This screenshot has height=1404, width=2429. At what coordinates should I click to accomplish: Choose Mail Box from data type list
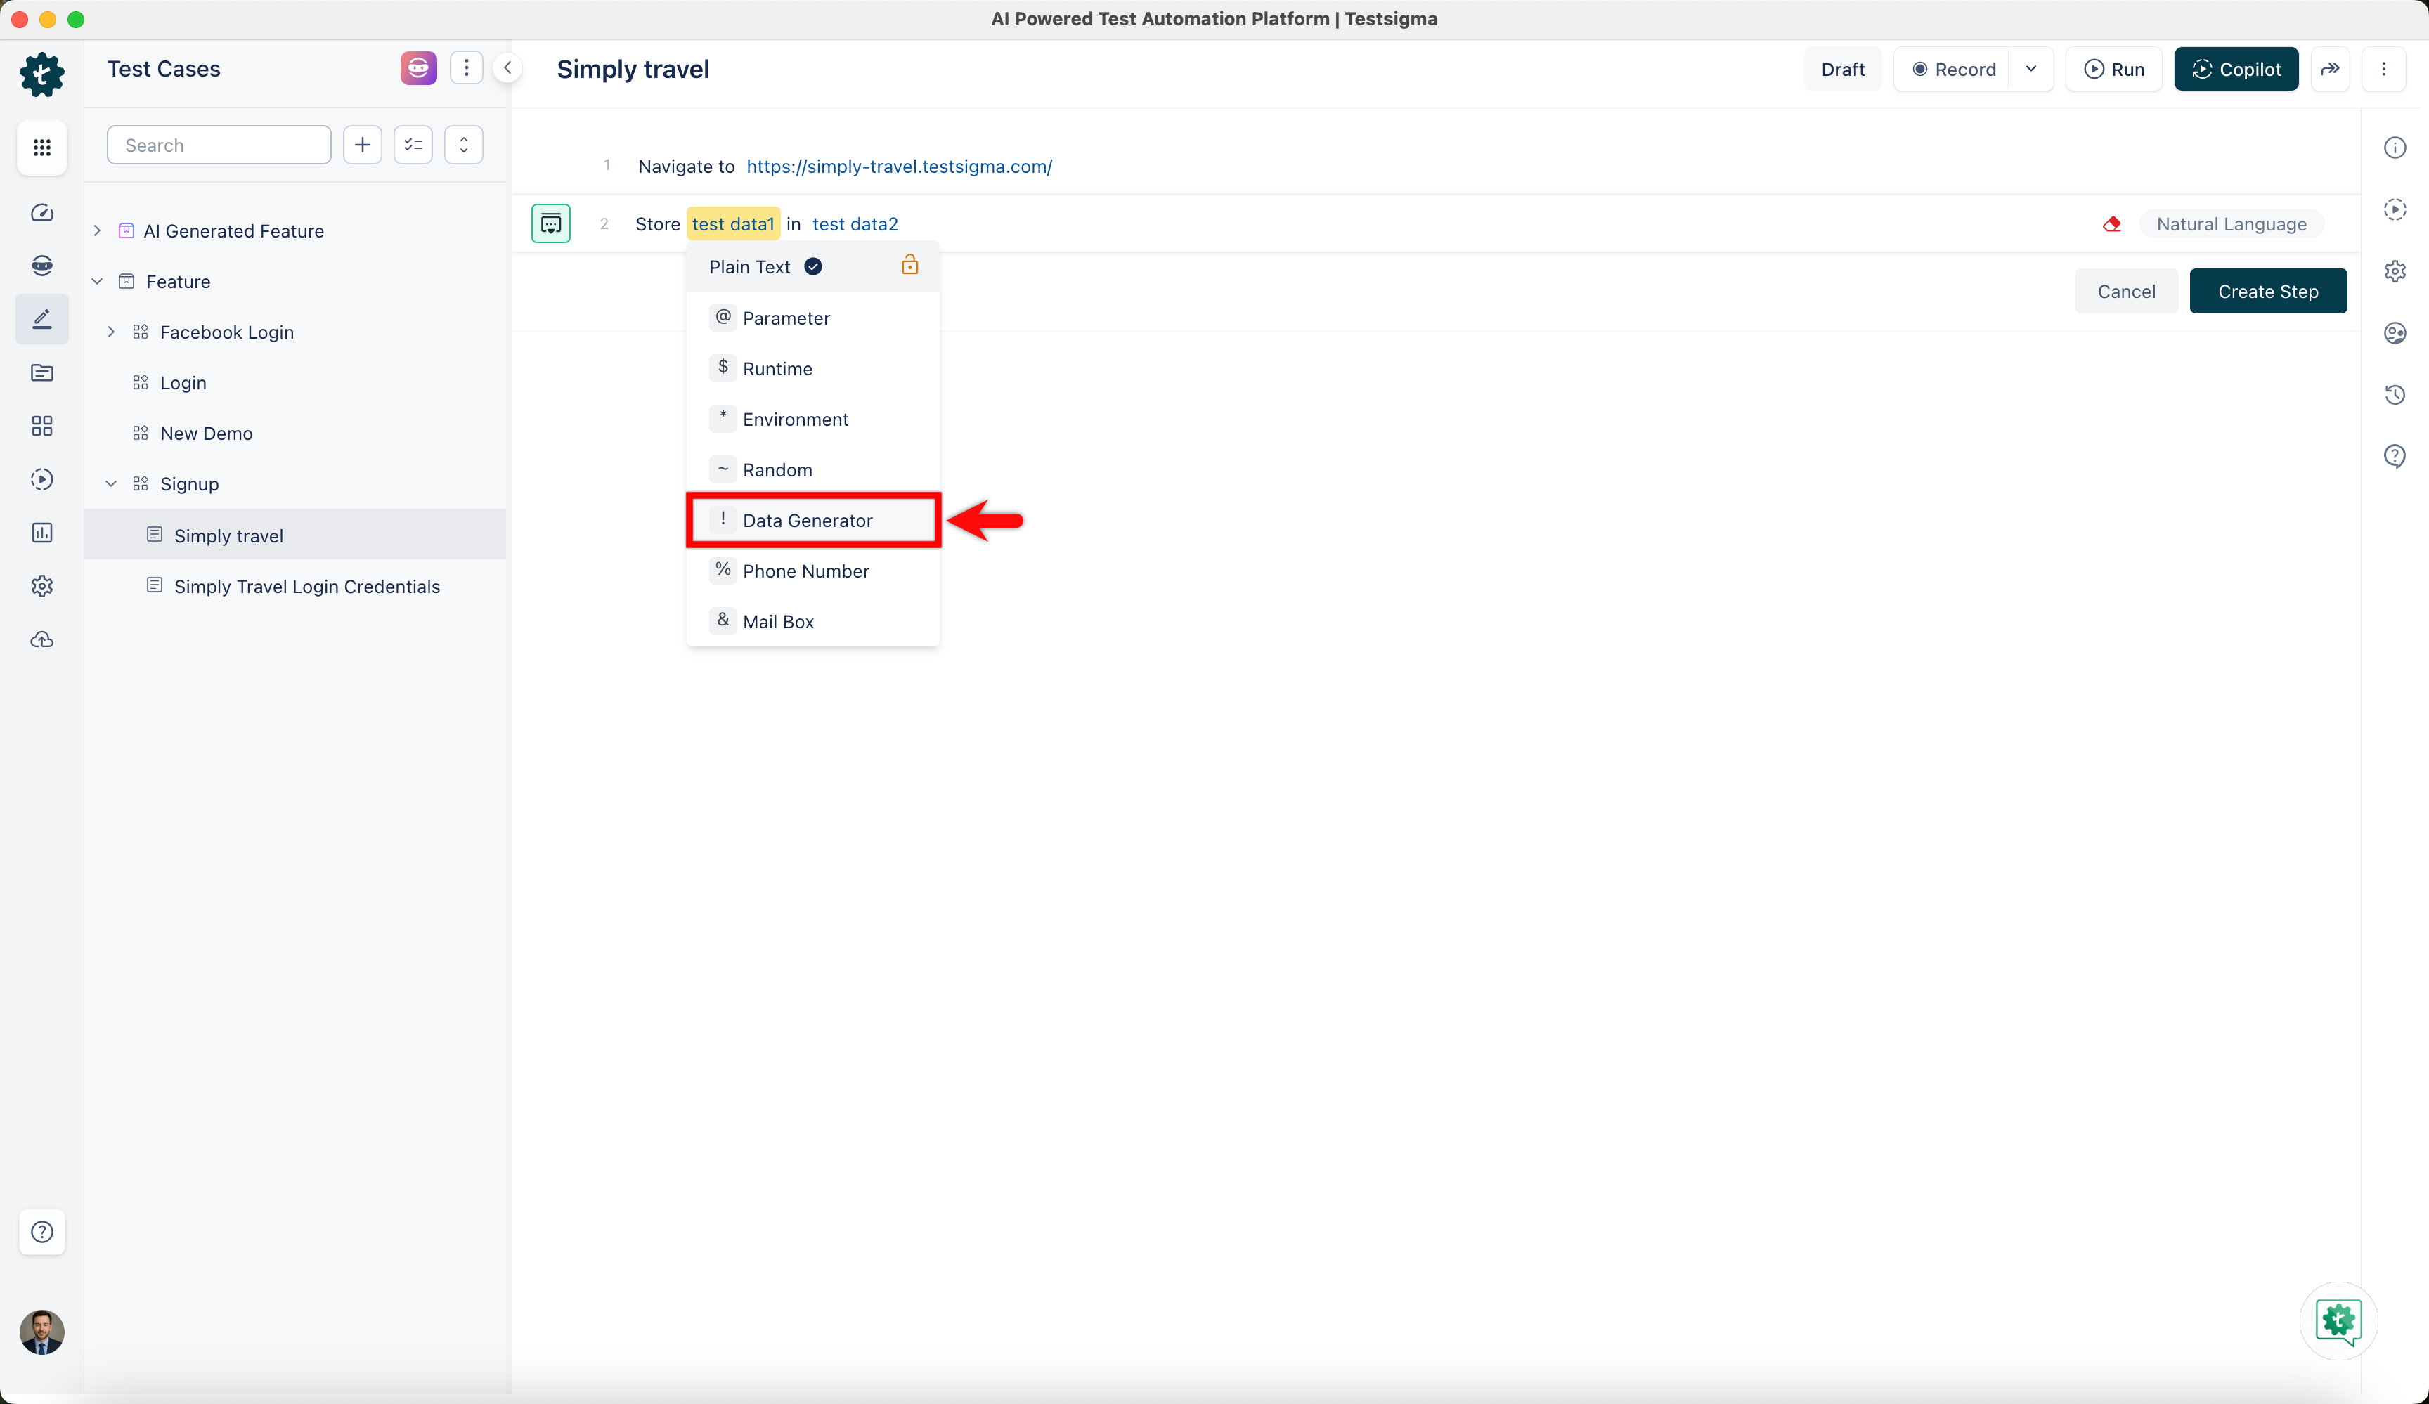point(812,621)
